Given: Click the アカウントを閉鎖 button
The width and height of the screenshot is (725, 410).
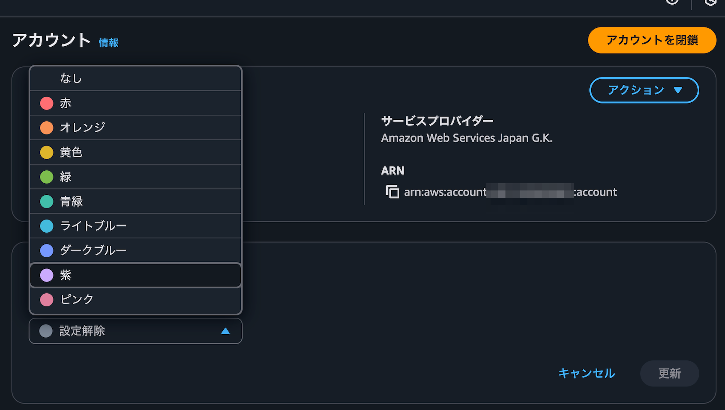Looking at the screenshot, I should (652, 40).
